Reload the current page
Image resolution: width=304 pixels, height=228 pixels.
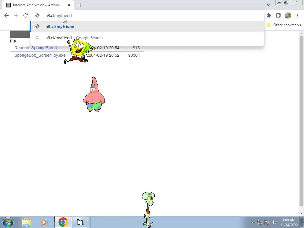tap(26, 15)
